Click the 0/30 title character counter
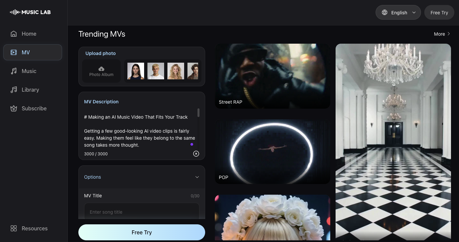This screenshot has height=242, width=459. [195, 196]
